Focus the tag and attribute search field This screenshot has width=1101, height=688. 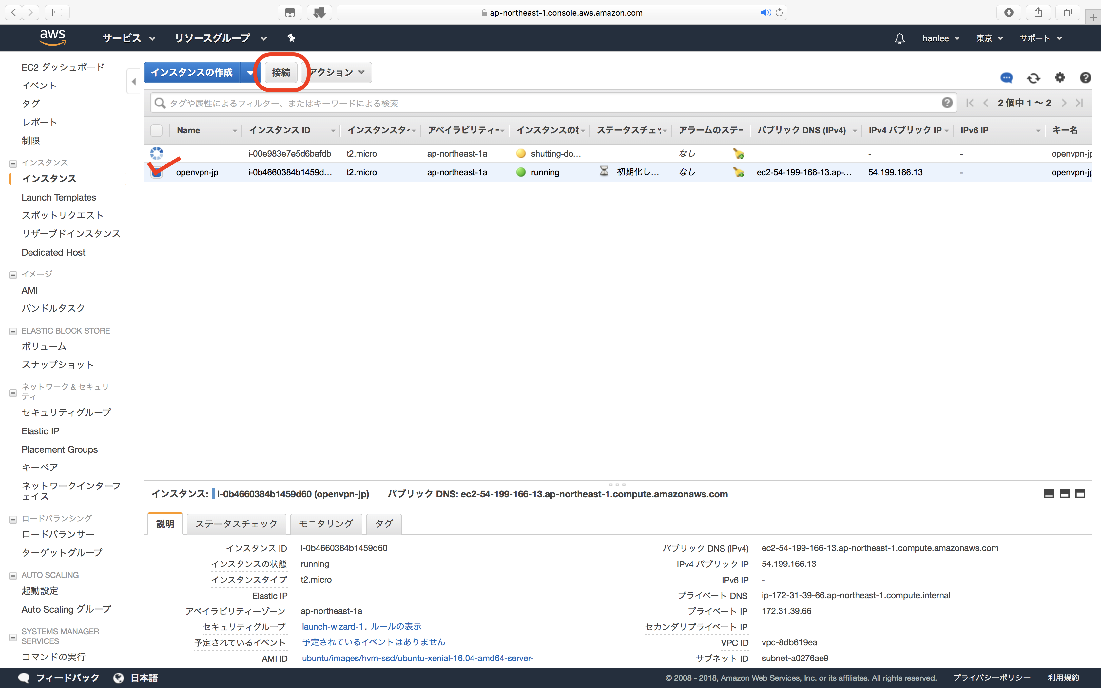click(553, 103)
